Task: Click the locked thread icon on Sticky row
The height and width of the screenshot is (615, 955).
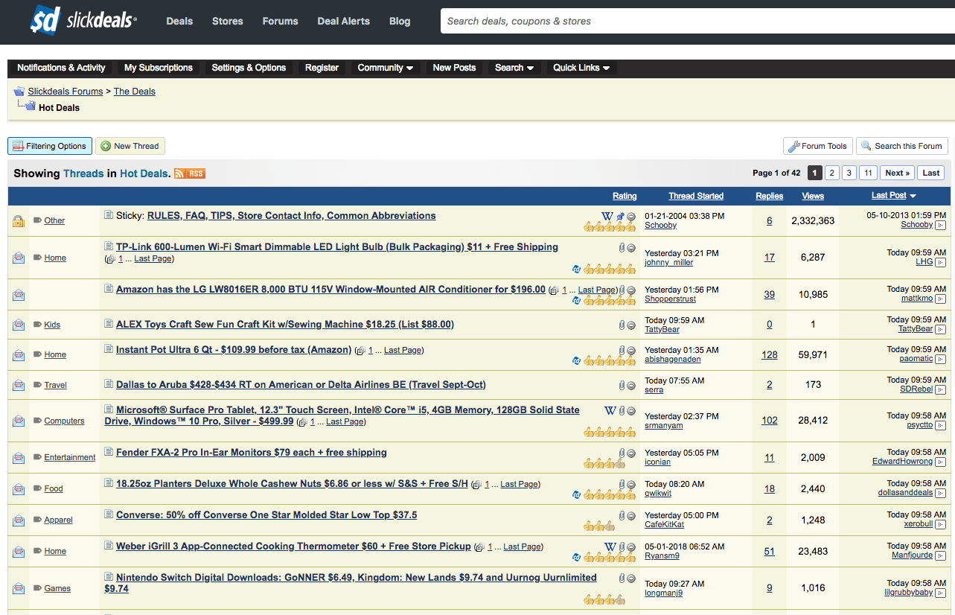Action: [18, 221]
